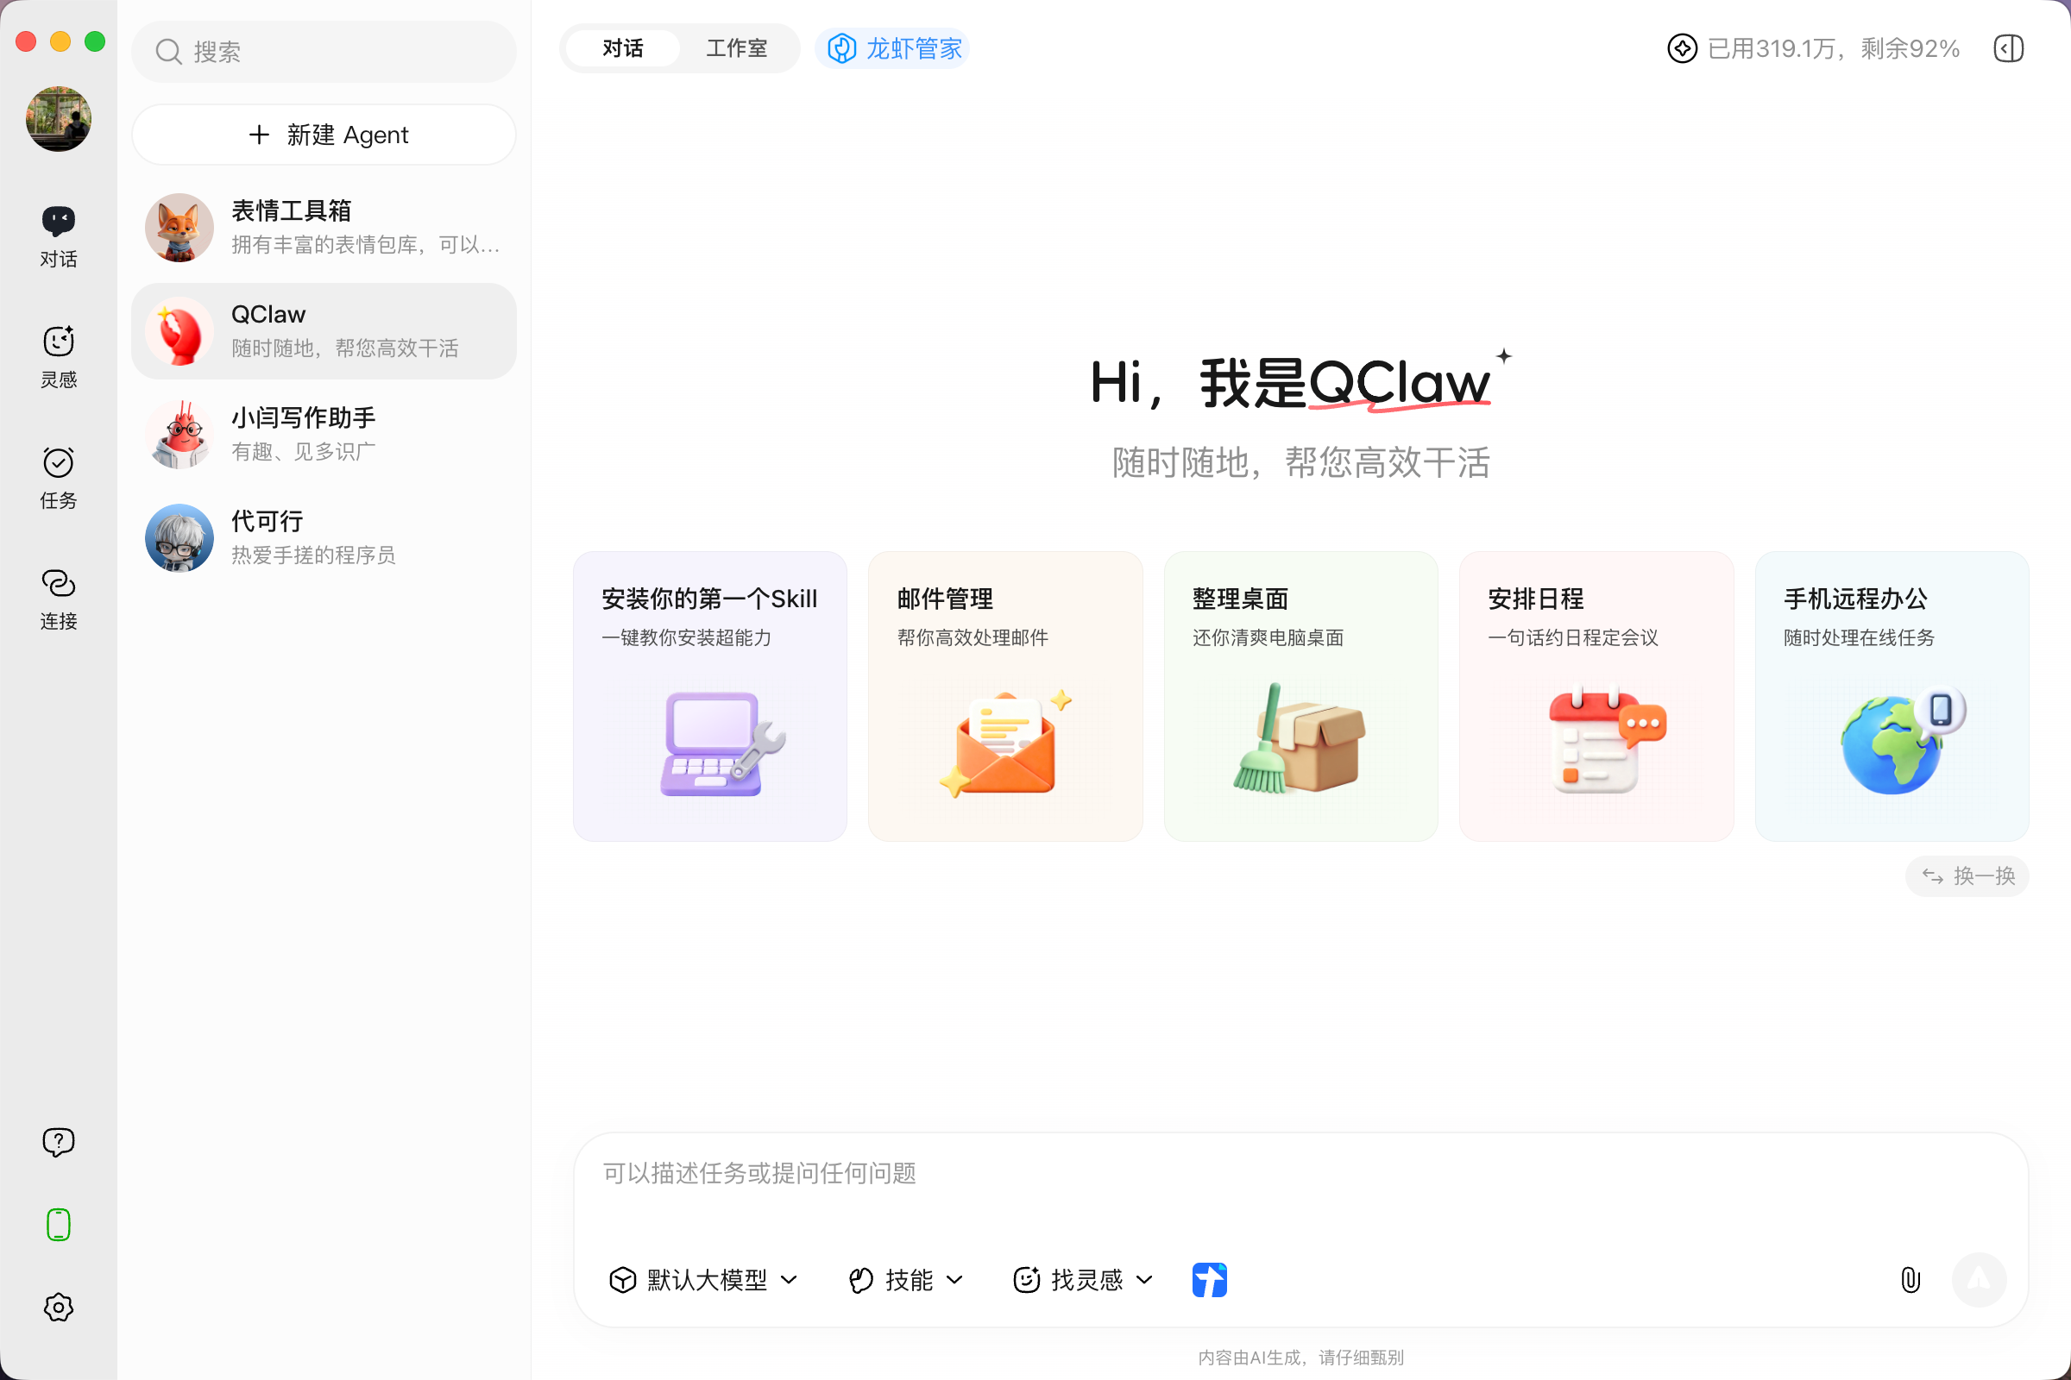The height and width of the screenshot is (1380, 2071).
Task: Click the paperclip attachment icon
Action: [x=1910, y=1279]
